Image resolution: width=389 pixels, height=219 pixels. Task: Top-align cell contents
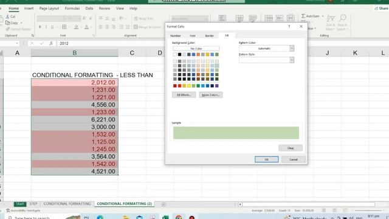(x=100, y=18)
